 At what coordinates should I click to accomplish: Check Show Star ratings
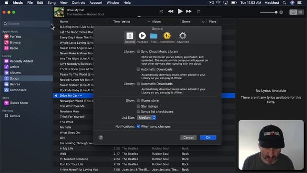(138, 106)
